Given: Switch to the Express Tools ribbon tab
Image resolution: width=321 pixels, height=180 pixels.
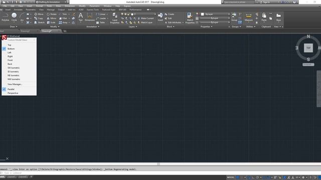Looking at the screenshot, I should (92, 9).
